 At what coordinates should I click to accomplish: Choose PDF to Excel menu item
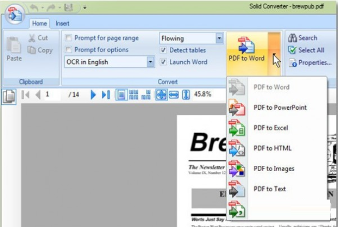[x=276, y=127]
